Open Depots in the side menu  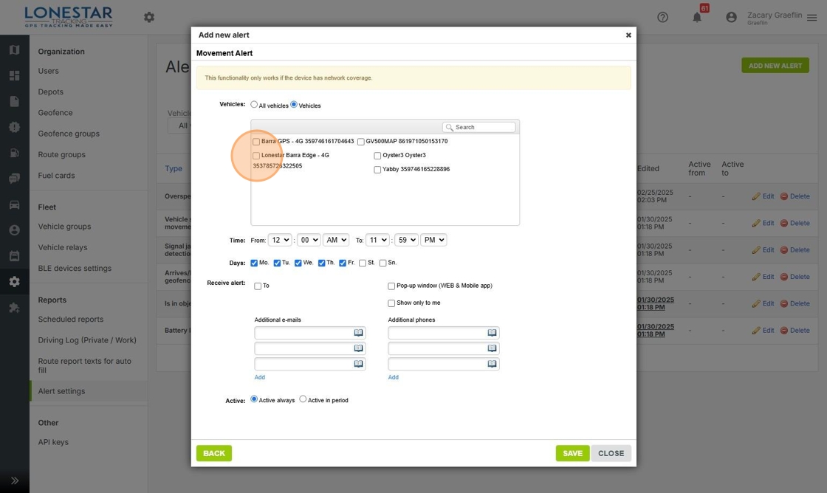[x=51, y=92]
